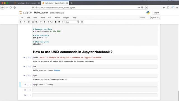
Task: Click the echo command cell In [18]
Action: [x=95, y=58]
